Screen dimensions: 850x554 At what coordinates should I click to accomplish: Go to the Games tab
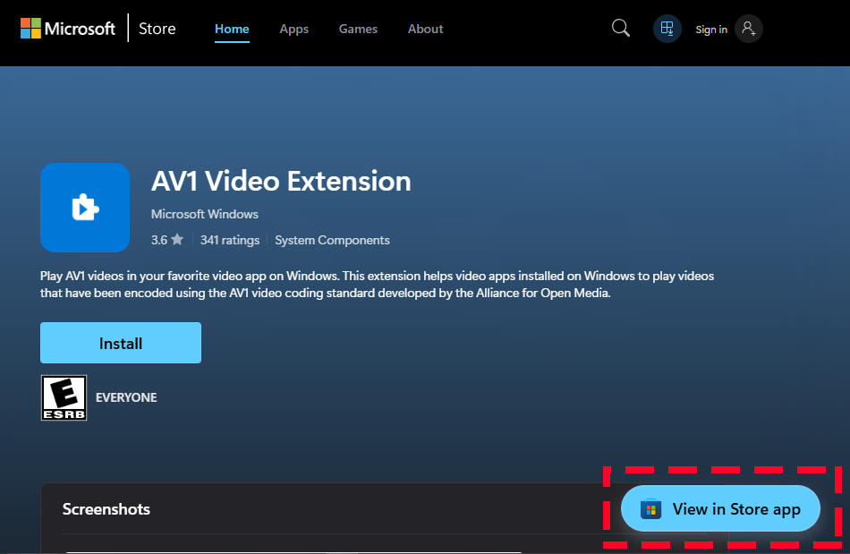(x=358, y=29)
